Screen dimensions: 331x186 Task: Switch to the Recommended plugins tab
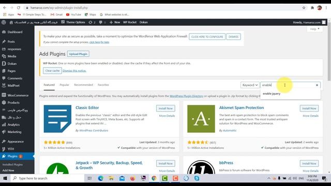(x=83, y=85)
